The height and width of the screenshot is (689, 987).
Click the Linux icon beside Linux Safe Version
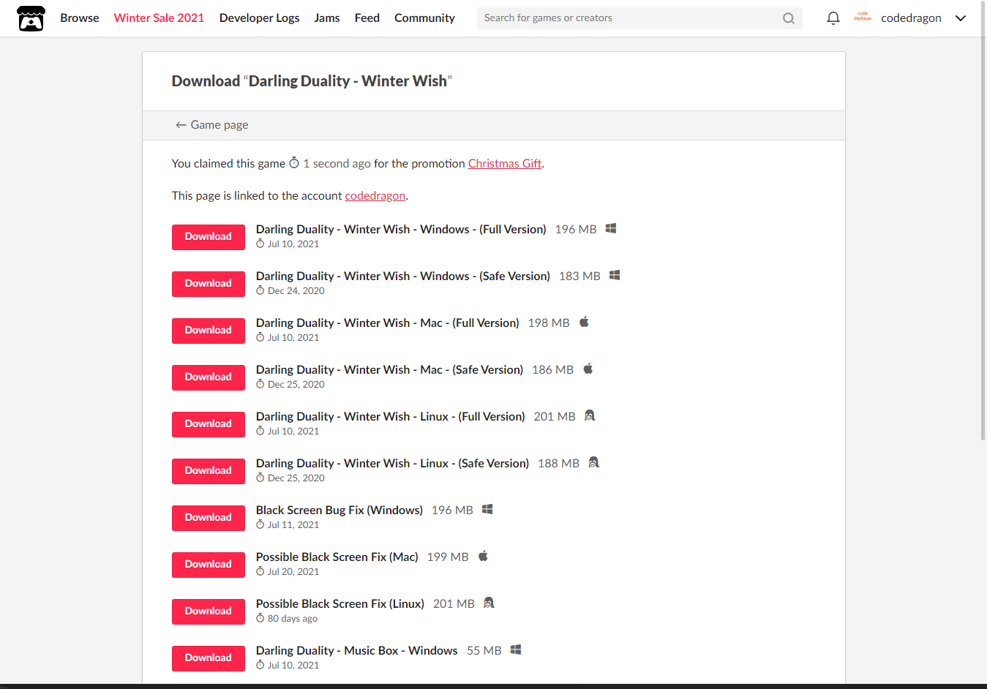click(593, 462)
